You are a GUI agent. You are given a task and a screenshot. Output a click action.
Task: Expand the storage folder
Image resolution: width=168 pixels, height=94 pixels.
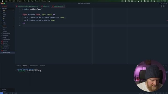(5, 28)
